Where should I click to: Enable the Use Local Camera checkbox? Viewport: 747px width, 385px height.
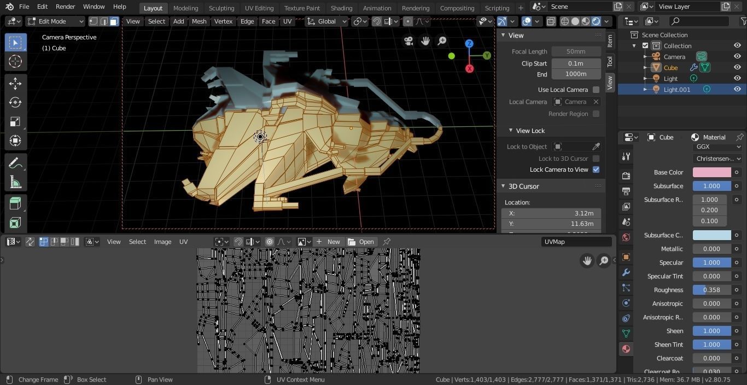point(596,90)
